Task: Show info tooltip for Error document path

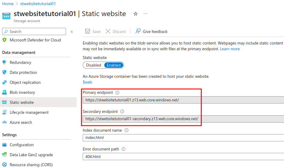Action: [x=123, y=149]
